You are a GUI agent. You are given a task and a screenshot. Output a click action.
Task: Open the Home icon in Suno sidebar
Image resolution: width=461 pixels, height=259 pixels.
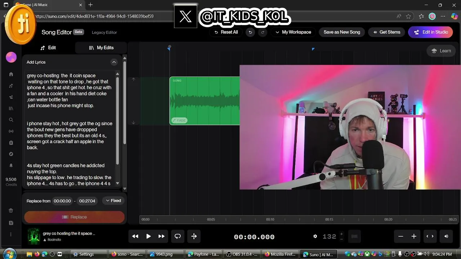coord(11,74)
